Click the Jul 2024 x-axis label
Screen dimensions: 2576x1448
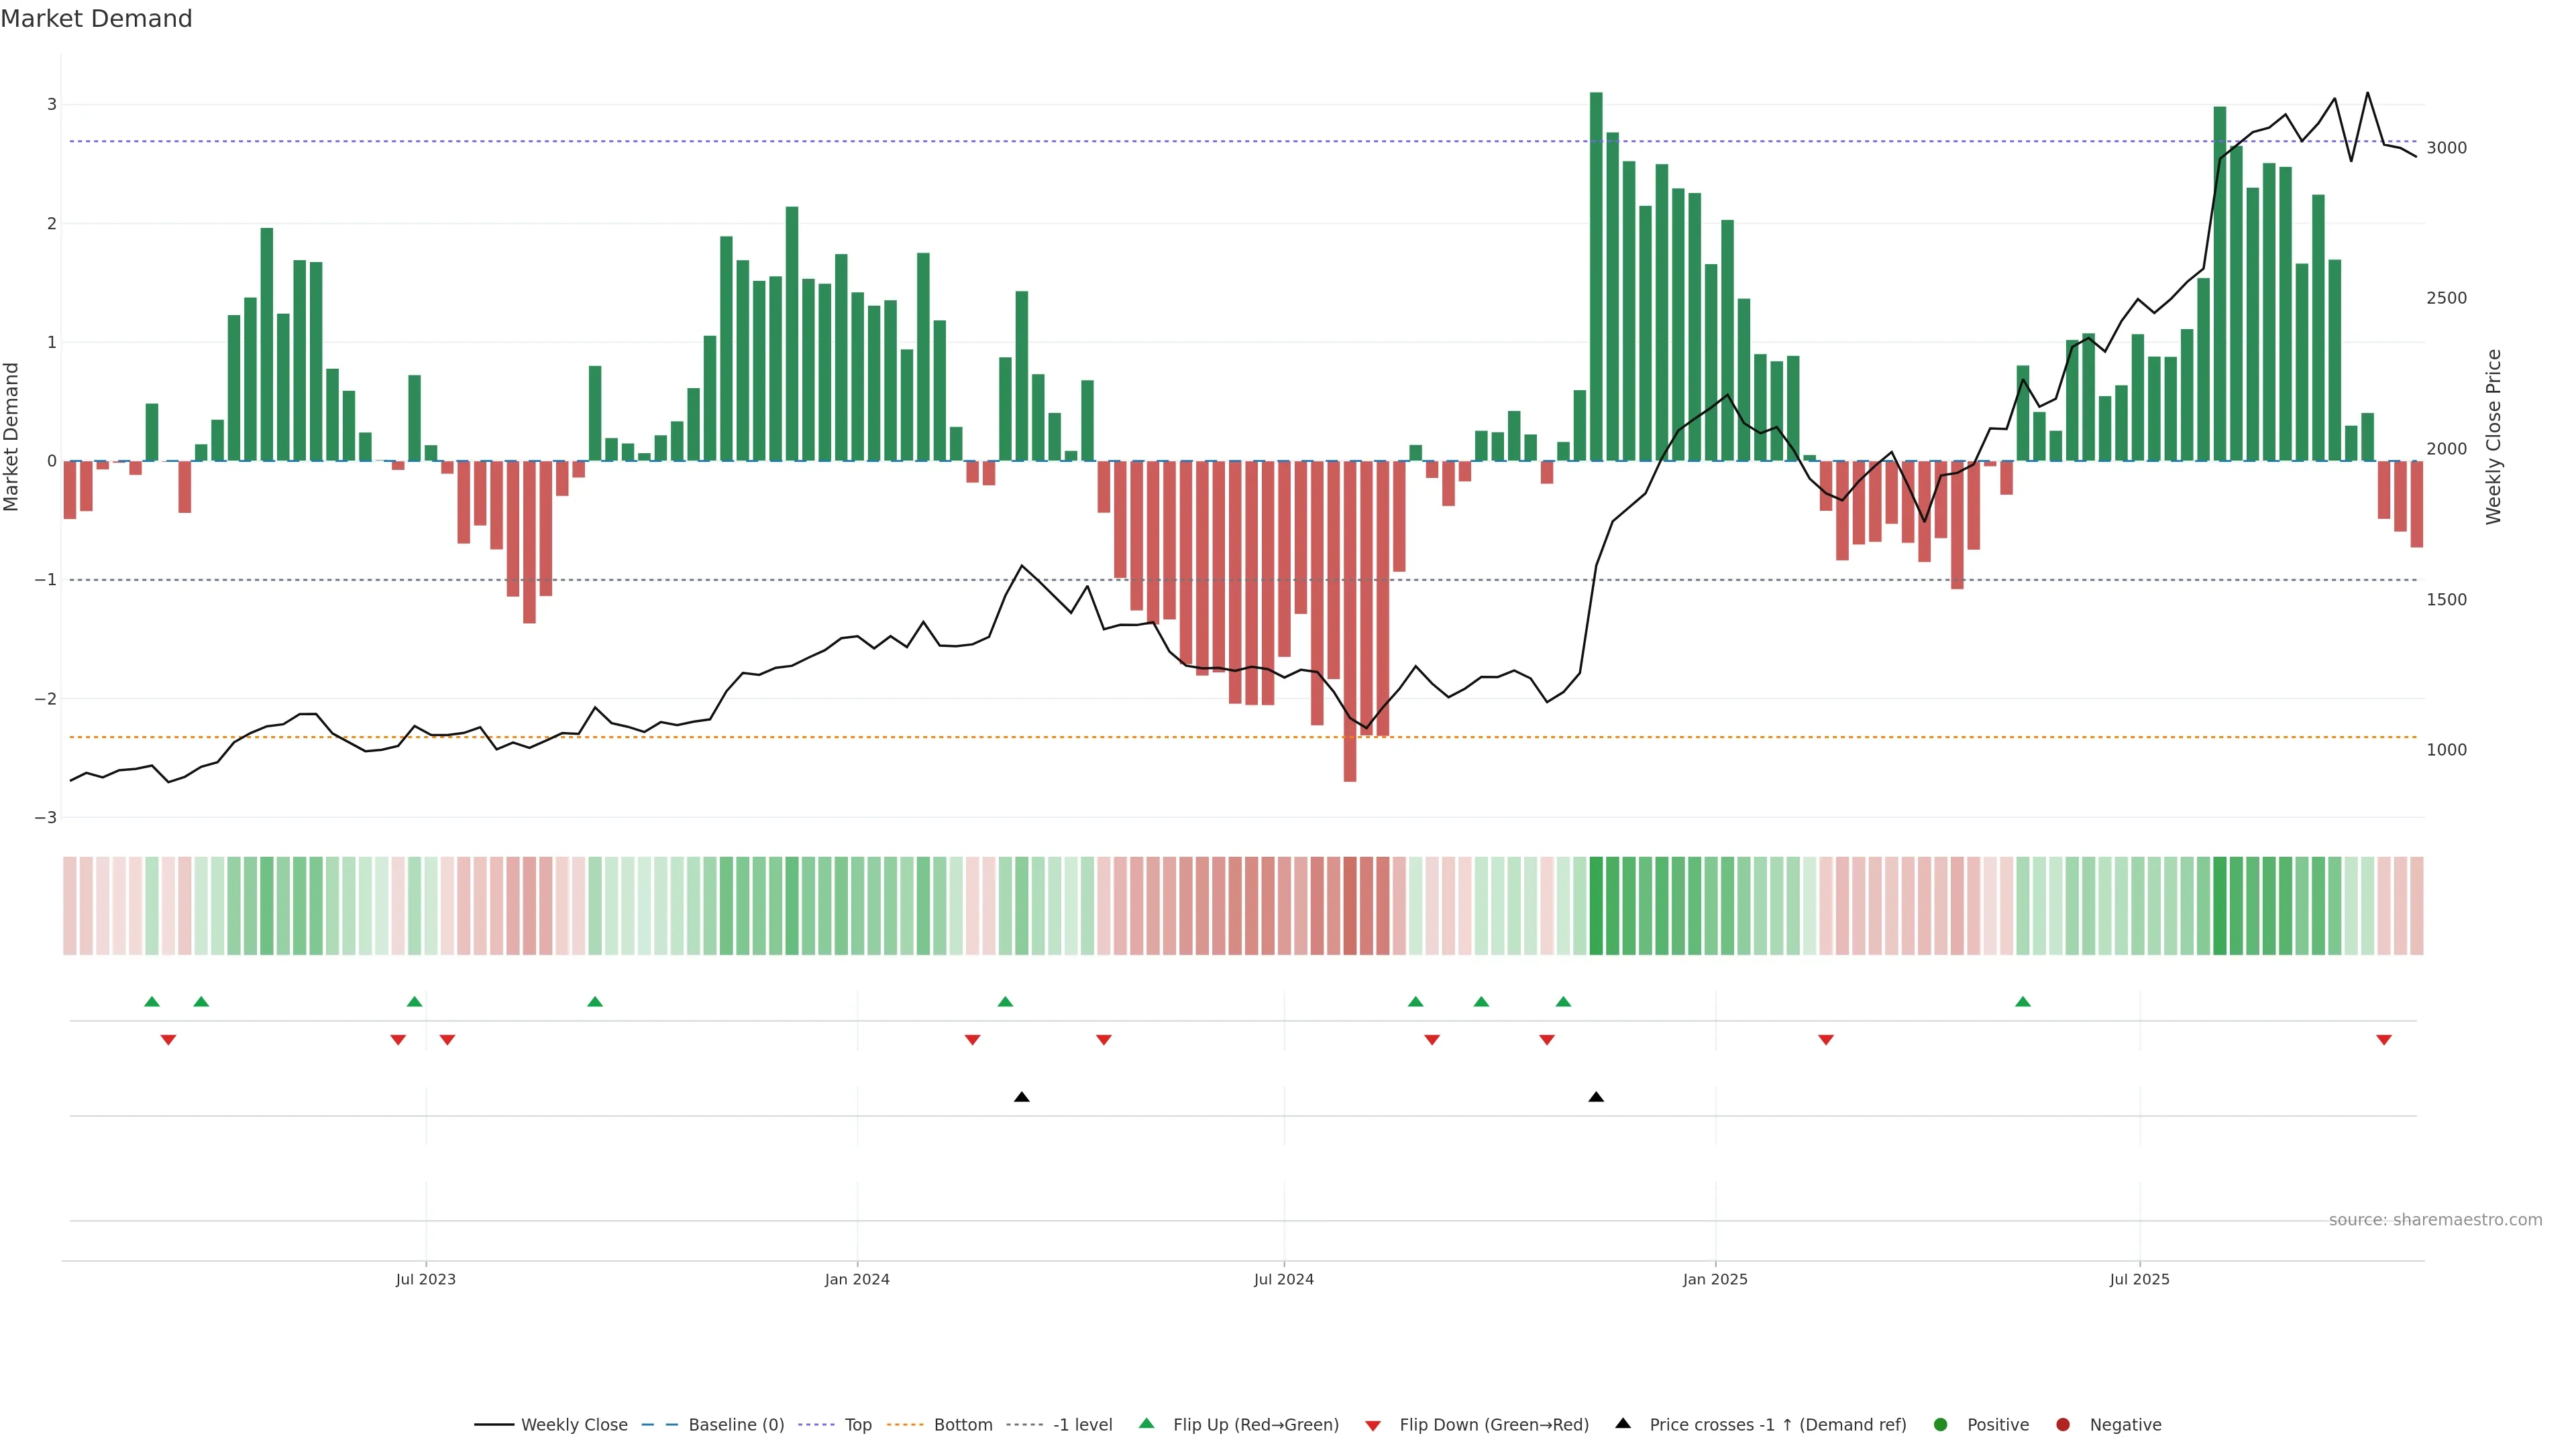[1283, 1279]
